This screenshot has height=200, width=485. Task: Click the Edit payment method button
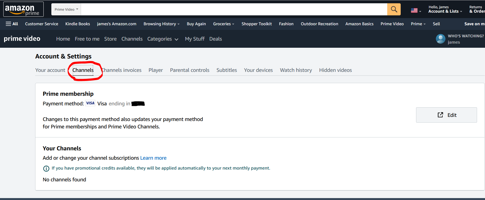[446, 115]
